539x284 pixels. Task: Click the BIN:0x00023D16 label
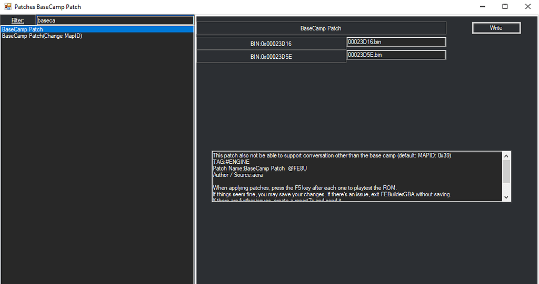click(x=271, y=44)
